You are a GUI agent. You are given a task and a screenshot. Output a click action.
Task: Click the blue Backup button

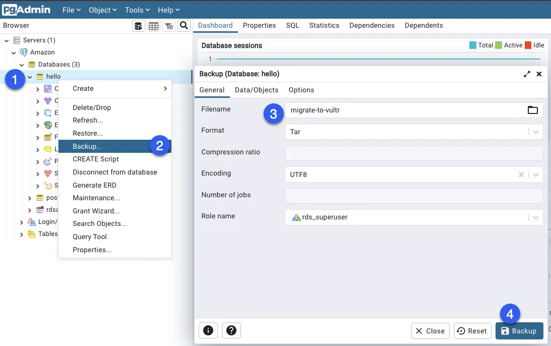tap(519, 331)
